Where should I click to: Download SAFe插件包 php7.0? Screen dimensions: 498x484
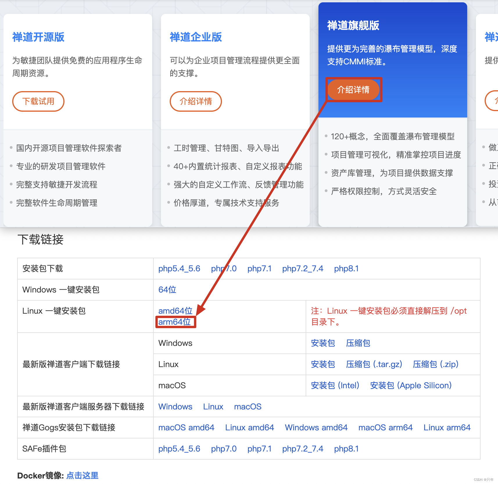point(224,449)
